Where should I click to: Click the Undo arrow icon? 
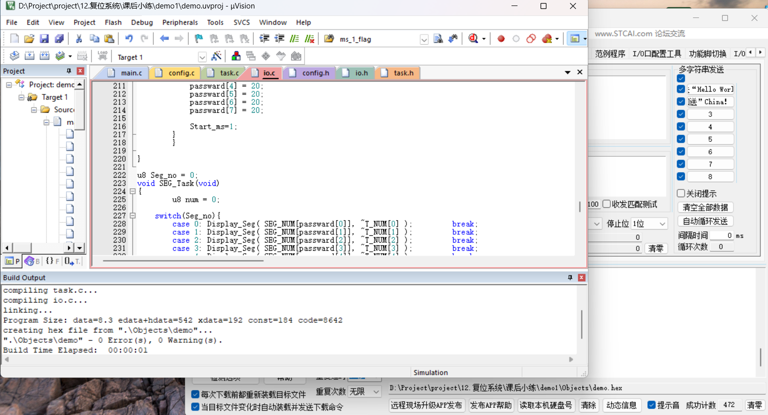point(129,39)
